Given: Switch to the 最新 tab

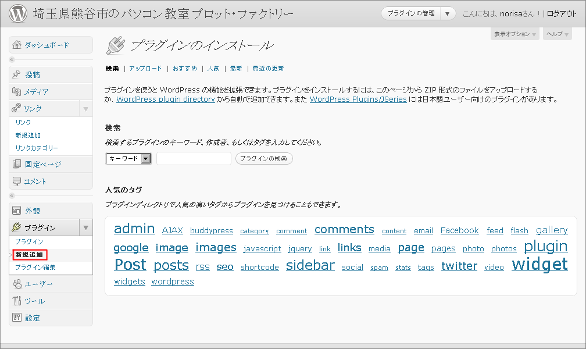Looking at the screenshot, I should (236, 69).
